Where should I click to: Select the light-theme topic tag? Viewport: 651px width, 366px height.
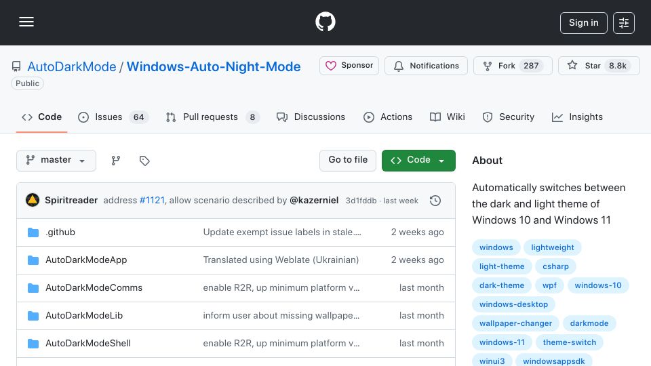tap(502, 266)
